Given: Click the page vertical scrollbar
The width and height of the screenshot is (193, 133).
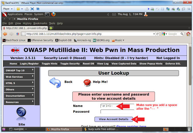Looking at the screenshot, I should [190, 66].
